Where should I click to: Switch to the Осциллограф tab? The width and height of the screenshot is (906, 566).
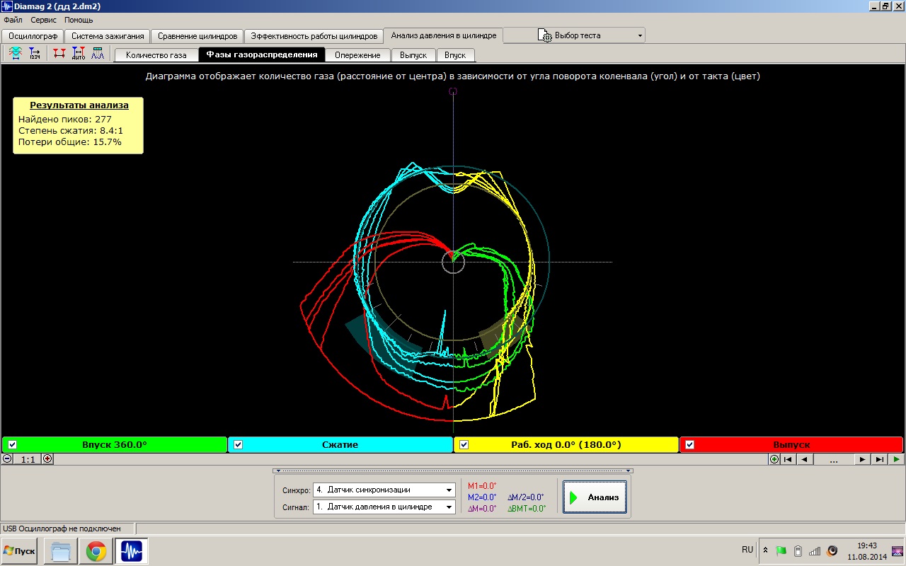pos(33,35)
